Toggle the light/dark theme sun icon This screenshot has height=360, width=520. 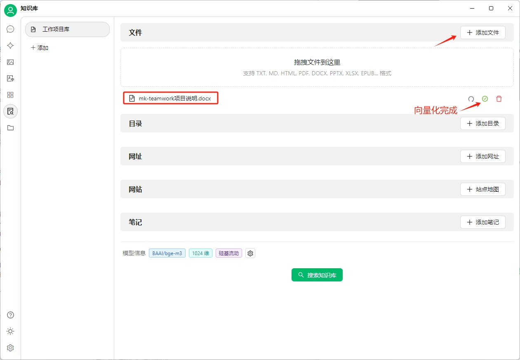point(10,332)
